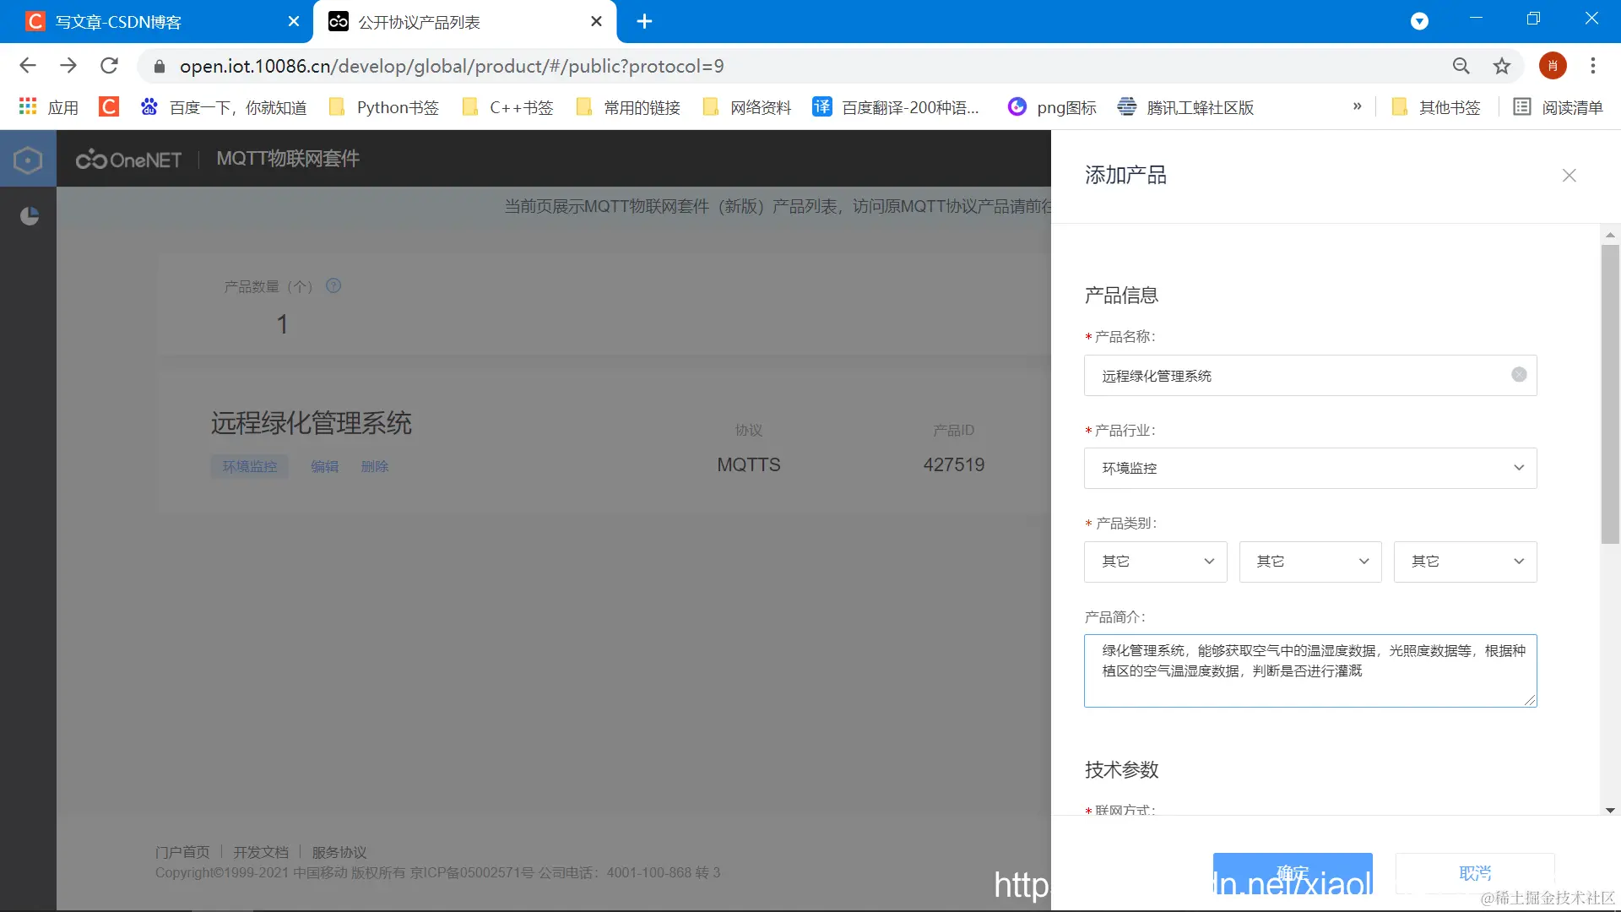Open the 应用 apps grid icon

click(x=28, y=107)
